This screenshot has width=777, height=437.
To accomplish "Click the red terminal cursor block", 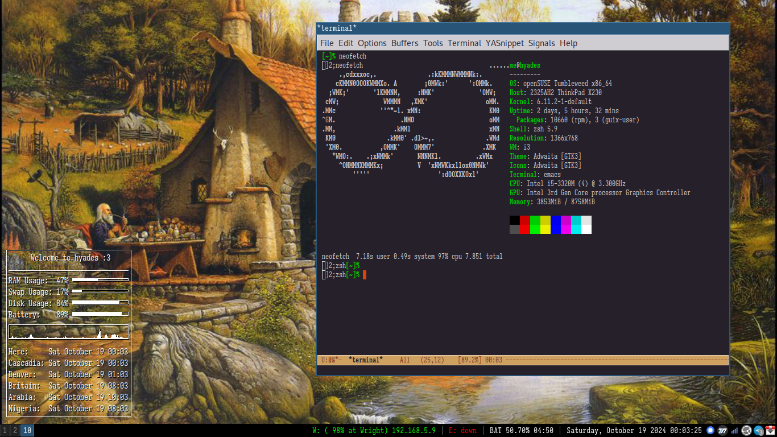I will click(365, 275).
